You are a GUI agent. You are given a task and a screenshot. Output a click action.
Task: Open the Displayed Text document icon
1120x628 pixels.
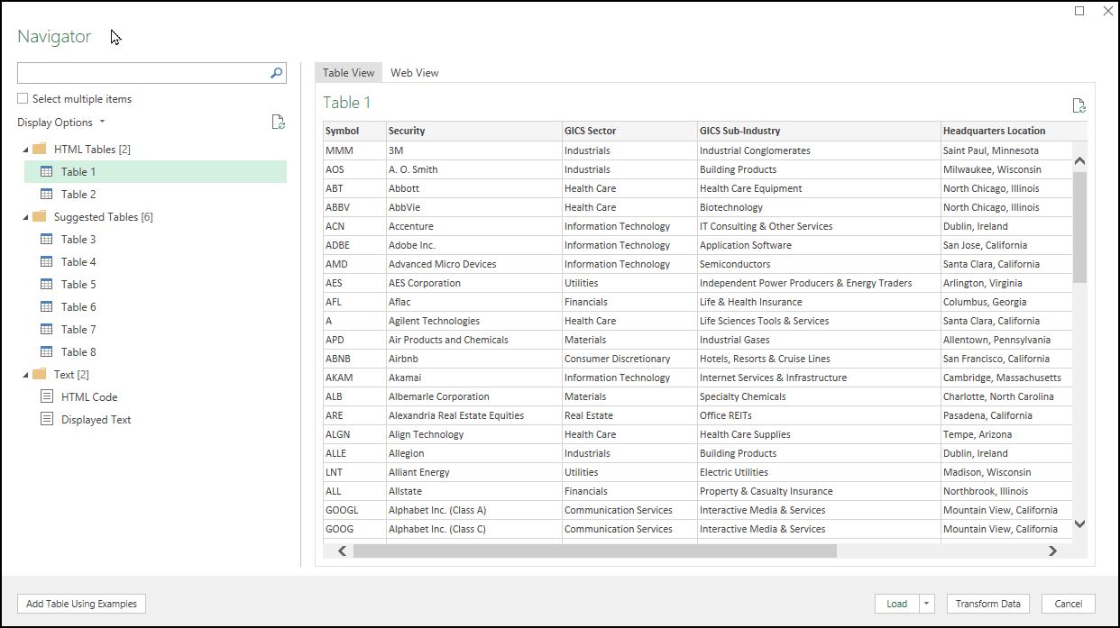(46, 419)
